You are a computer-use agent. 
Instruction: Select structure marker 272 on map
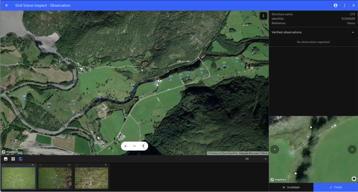click(100, 97)
